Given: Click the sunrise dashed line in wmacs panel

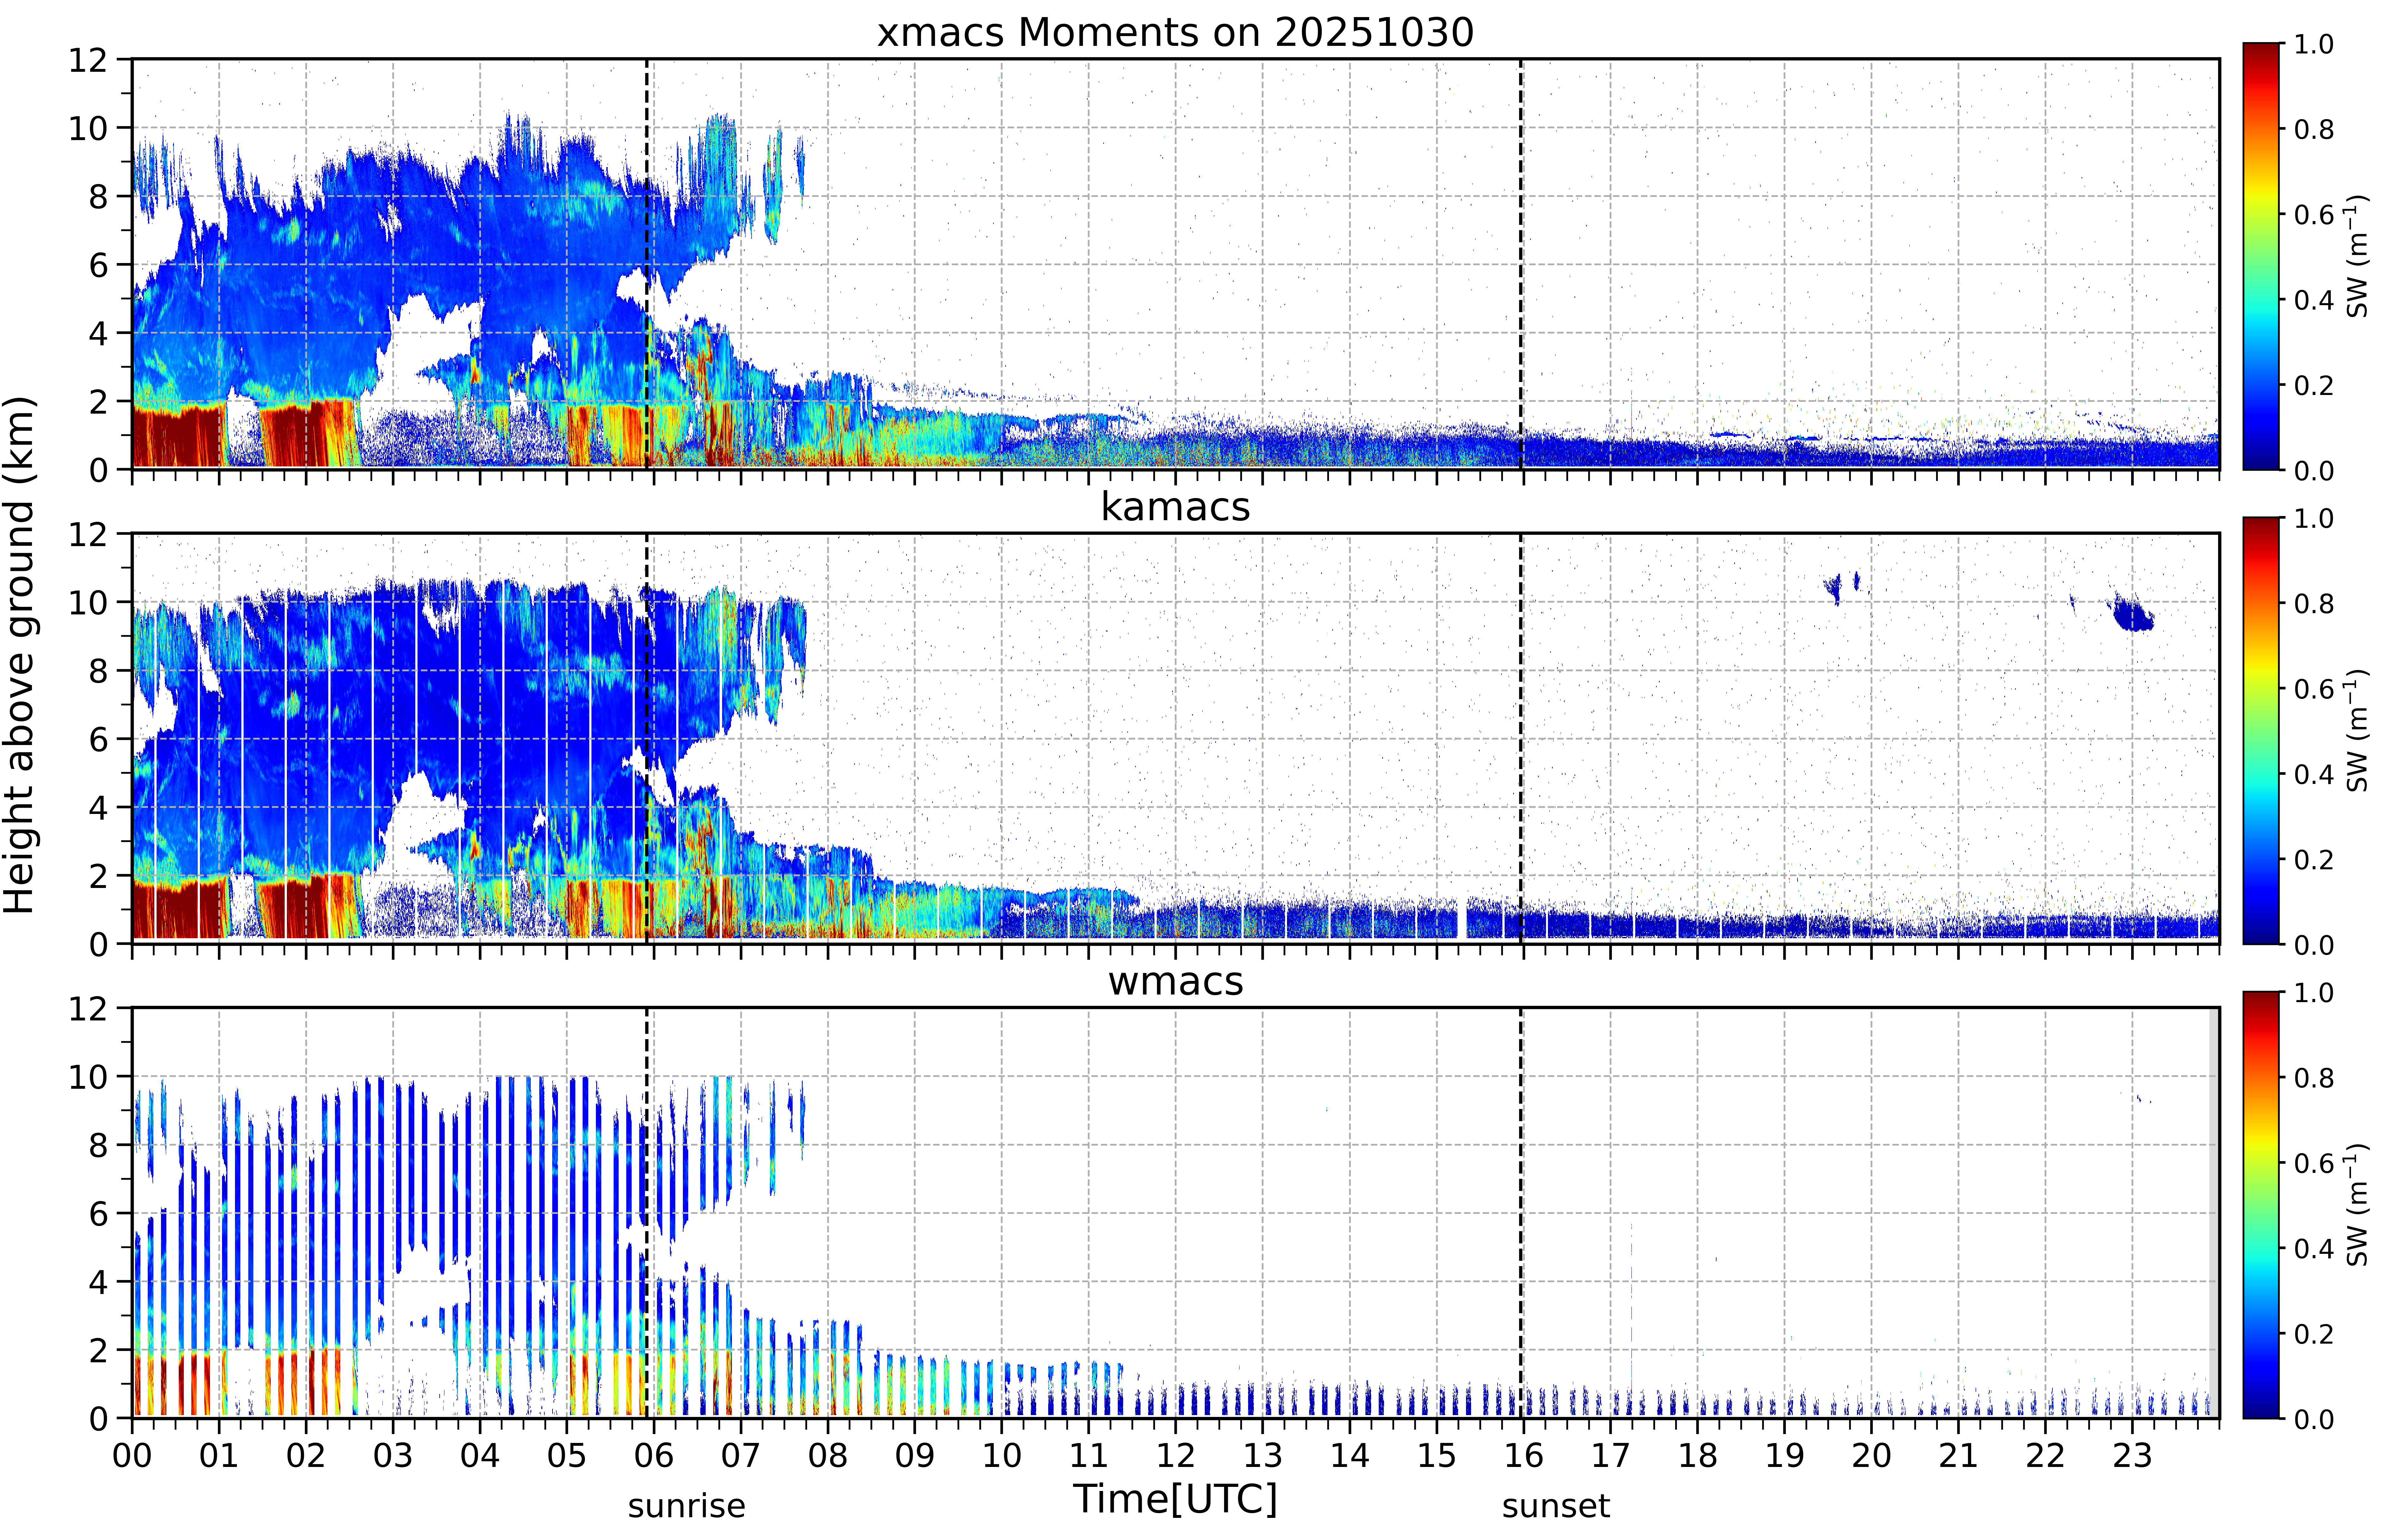Looking at the screenshot, I should tap(647, 1213).
